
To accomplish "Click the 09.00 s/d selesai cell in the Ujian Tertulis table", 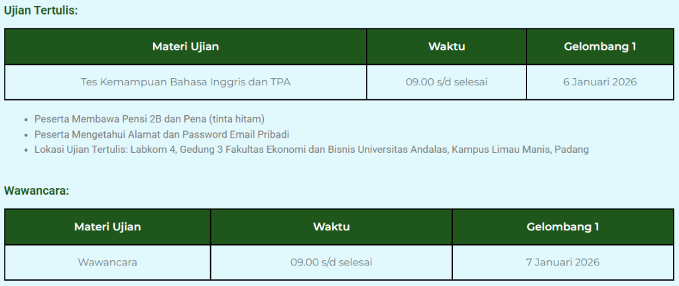I will (446, 82).
